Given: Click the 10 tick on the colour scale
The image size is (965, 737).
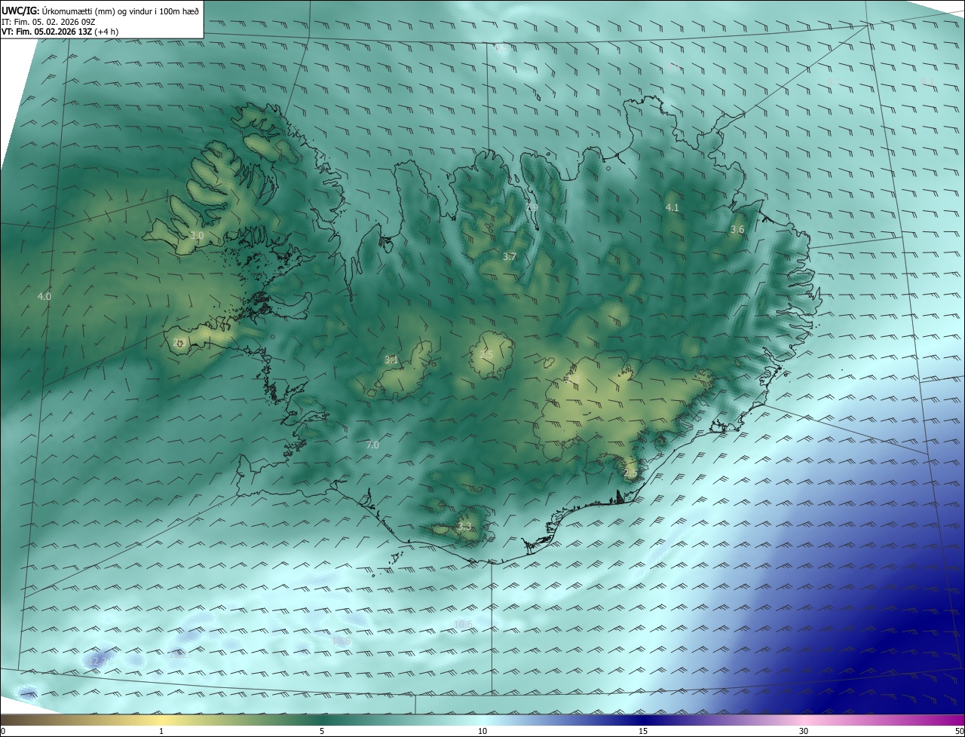Looking at the screenshot, I should pos(482,731).
